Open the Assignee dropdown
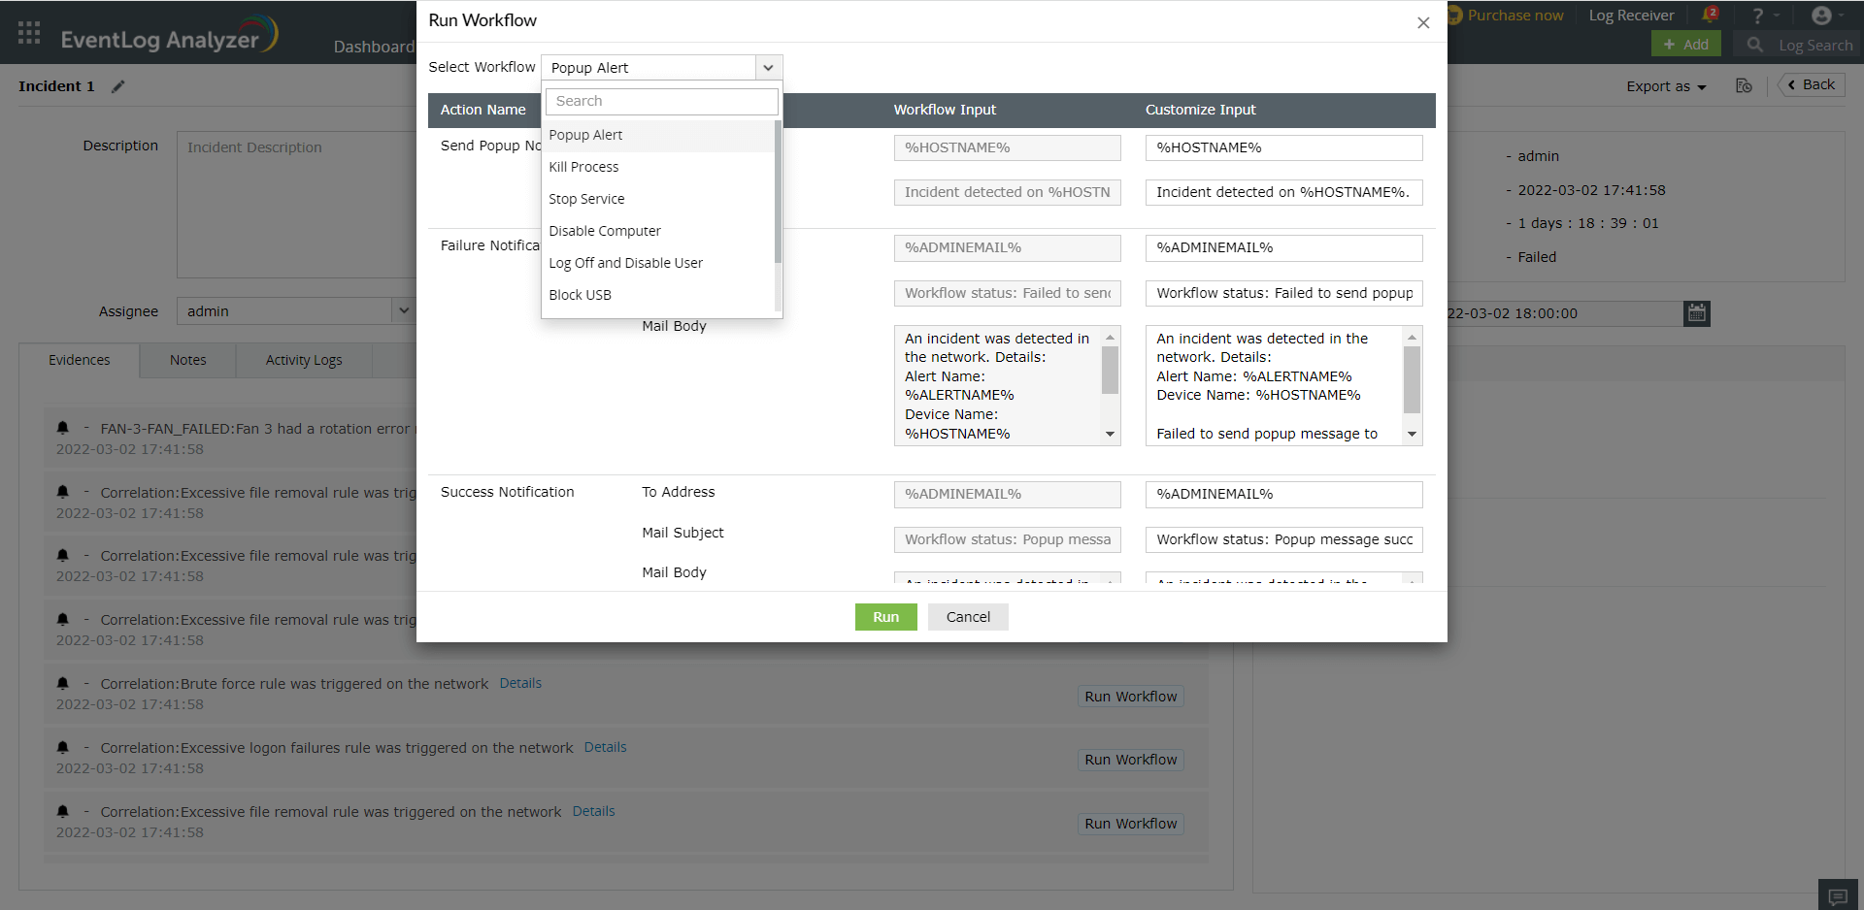This screenshot has width=1864, height=910. (404, 310)
